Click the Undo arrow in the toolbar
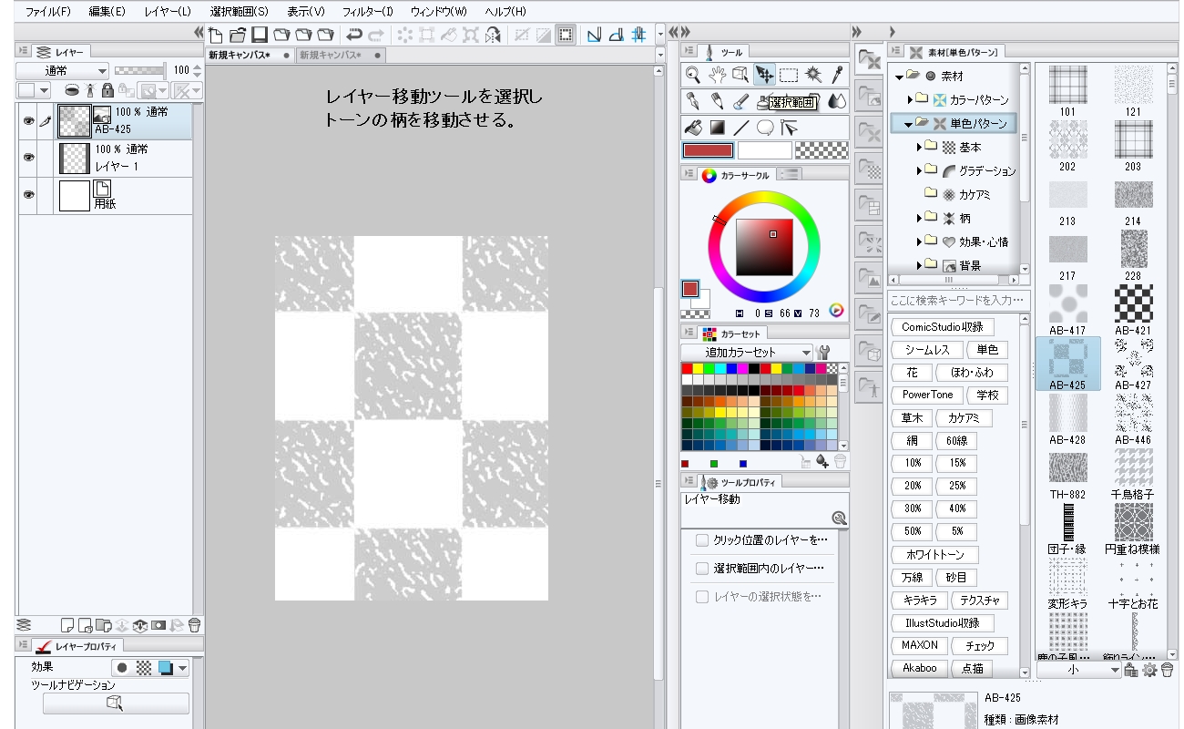This screenshot has height=729, width=1184. 353,36
